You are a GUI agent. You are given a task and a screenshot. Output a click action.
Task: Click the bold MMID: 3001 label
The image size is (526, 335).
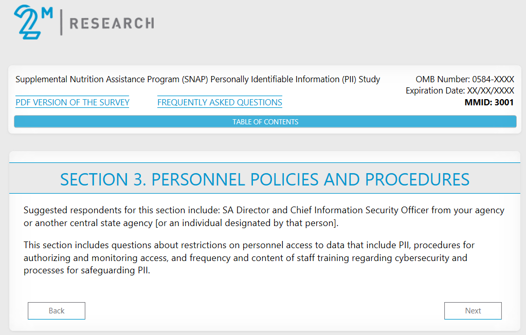489,102
